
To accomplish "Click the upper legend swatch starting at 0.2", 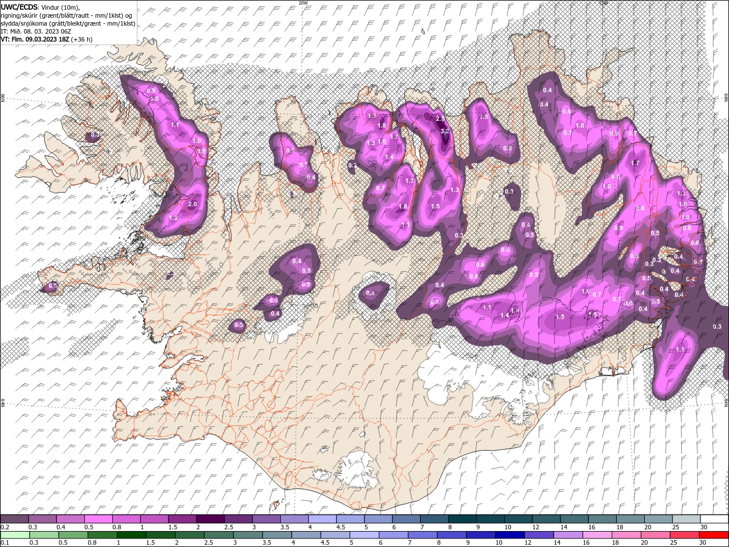I will pyautogui.click(x=14, y=519).
